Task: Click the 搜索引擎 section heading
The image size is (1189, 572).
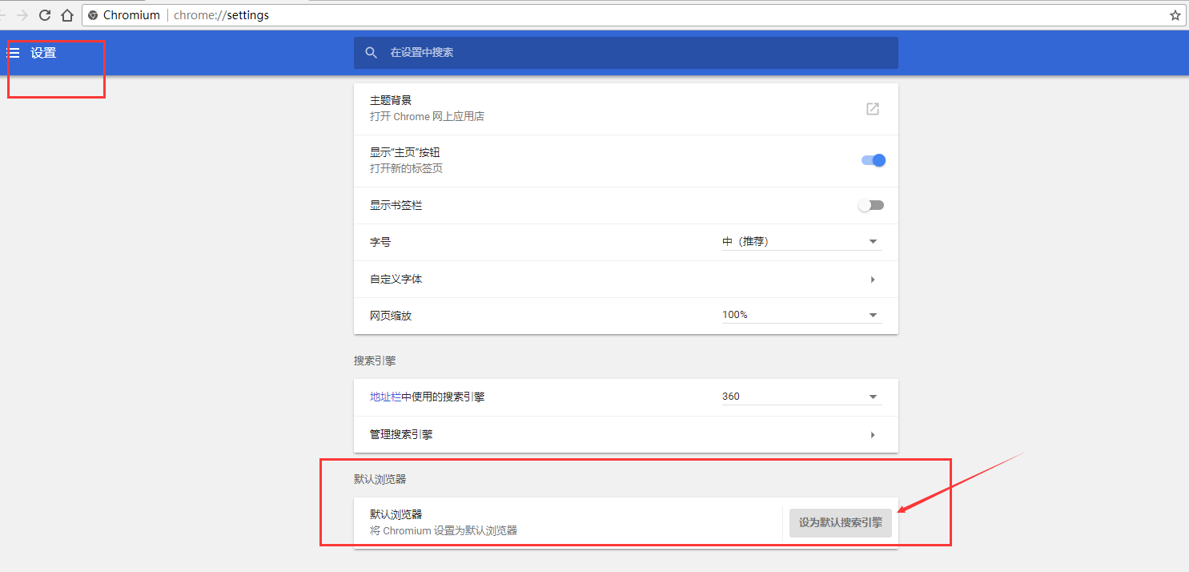Action: pyautogui.click(x=375, y=361)
